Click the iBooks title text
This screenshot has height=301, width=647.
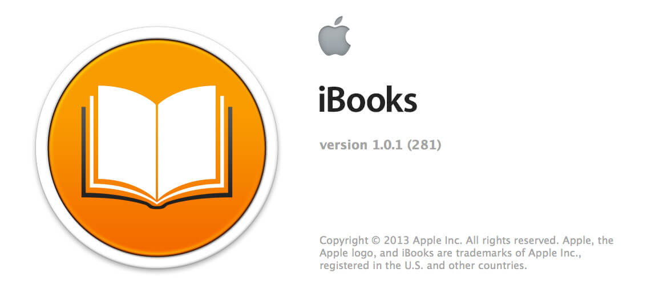click(x=367, y=99)
